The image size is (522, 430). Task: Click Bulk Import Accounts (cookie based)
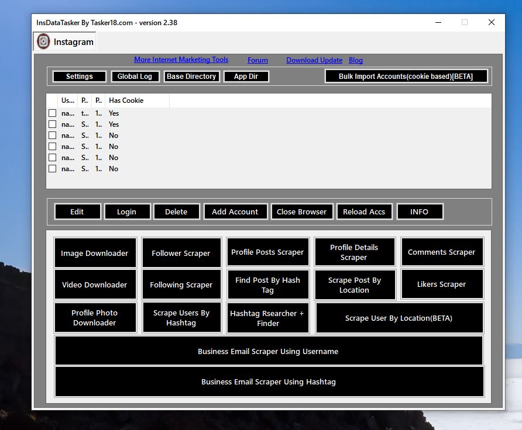pos(406,77)
